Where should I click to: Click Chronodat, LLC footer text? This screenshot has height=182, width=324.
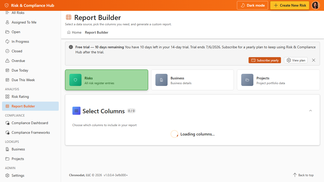point(80,175)
